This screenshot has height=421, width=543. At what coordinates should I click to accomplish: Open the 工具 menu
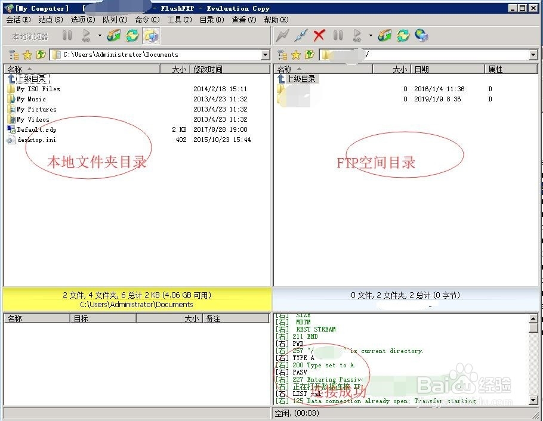[180, 20]
